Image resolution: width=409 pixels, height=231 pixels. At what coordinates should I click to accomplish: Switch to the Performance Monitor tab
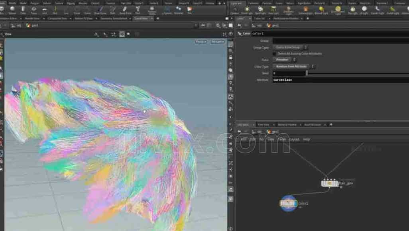(286, 18)
